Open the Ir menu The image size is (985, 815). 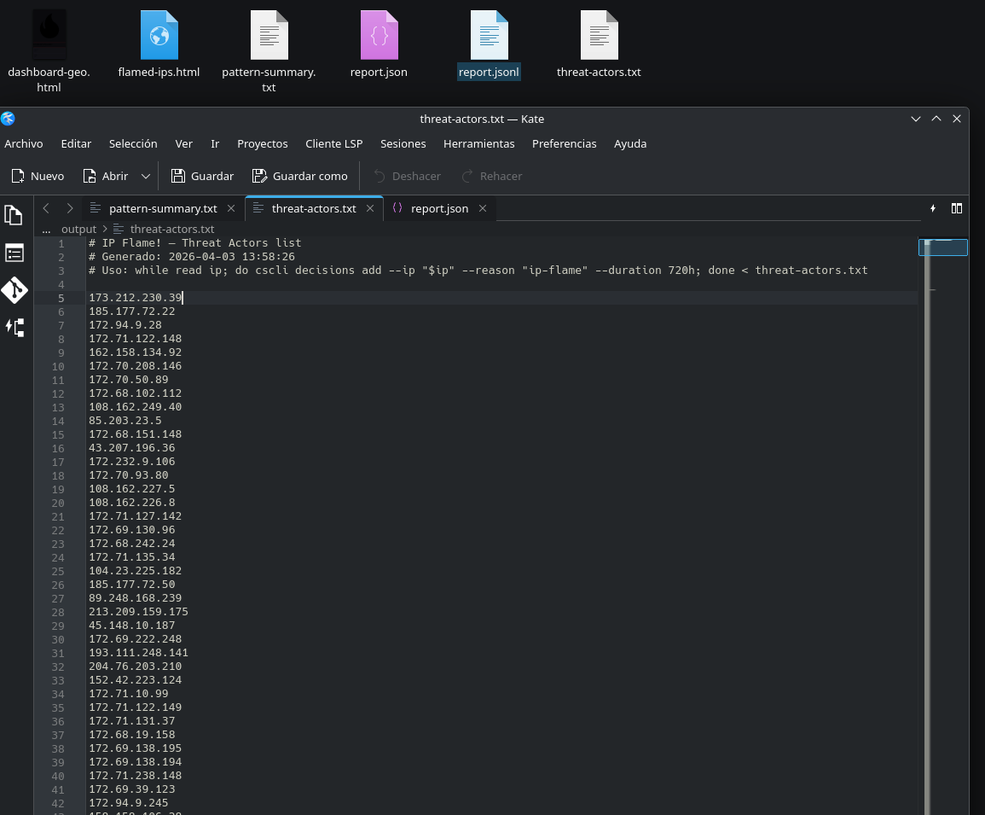point(215,143)
